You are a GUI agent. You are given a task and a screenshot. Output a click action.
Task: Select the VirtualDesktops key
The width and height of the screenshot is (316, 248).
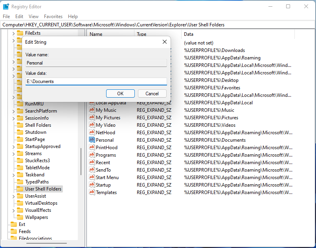coord(41,203)
